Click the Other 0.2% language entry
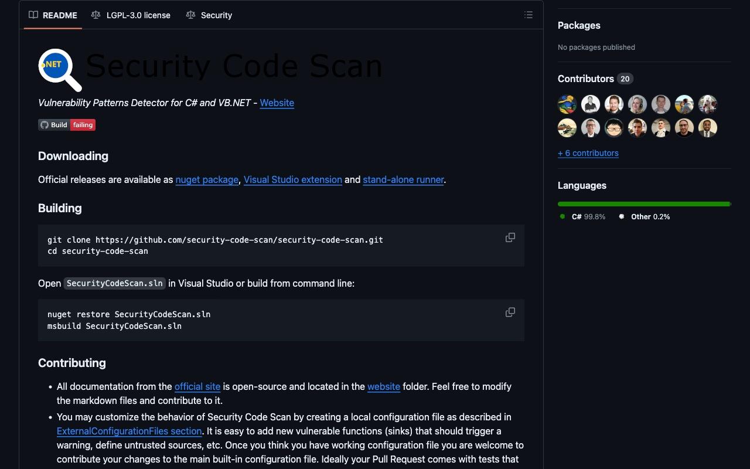Image resolution: width=750 pixels, height=469 pixels. pyautogui.click(x=645, y=216)
